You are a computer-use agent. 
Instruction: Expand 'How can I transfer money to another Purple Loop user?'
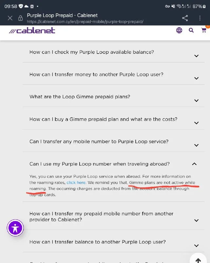(196, 78)
